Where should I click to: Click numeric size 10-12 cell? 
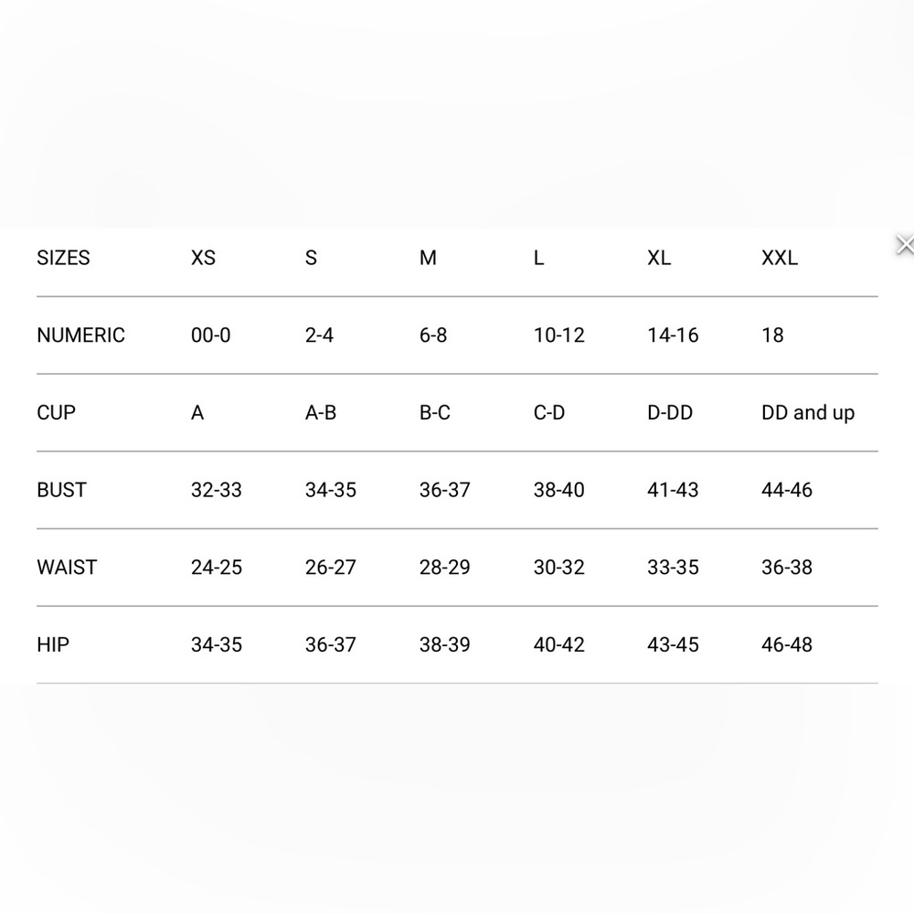click(558, 335)
